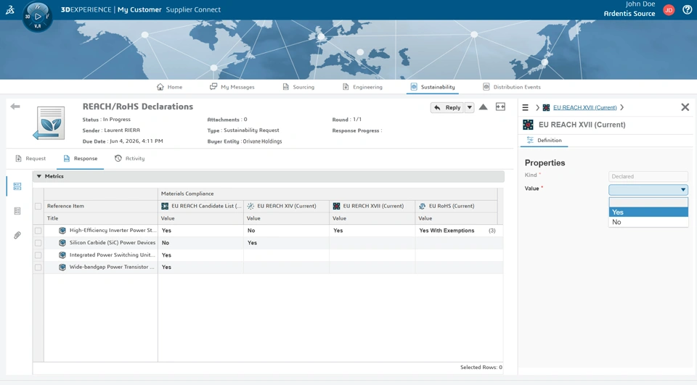Check the Silicon Carbide (SiC) row checkbox
This screenshot has width=697, height=385.
[38, 243]
